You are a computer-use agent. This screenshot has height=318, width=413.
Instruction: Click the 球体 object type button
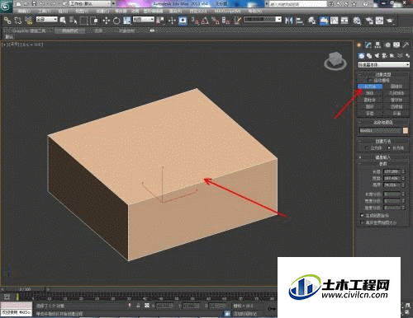(x=370, y=93)
